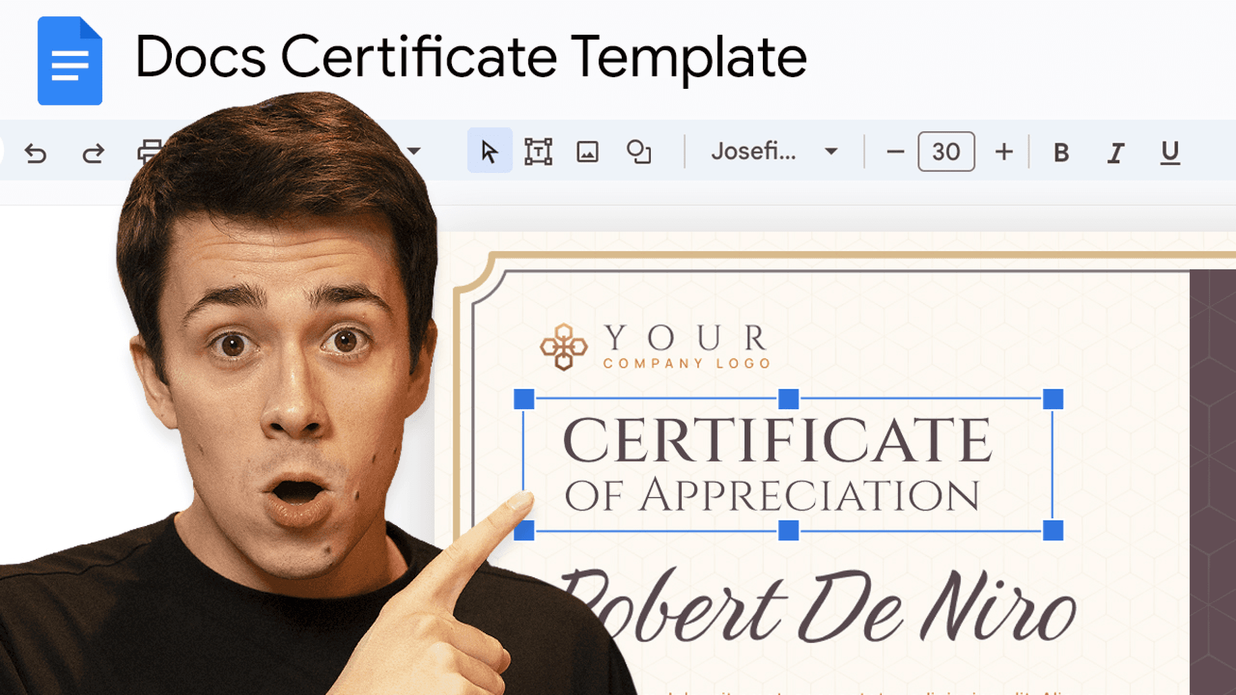1236x695 pixels.
Task: Open the Print icon
Action: 147,153
